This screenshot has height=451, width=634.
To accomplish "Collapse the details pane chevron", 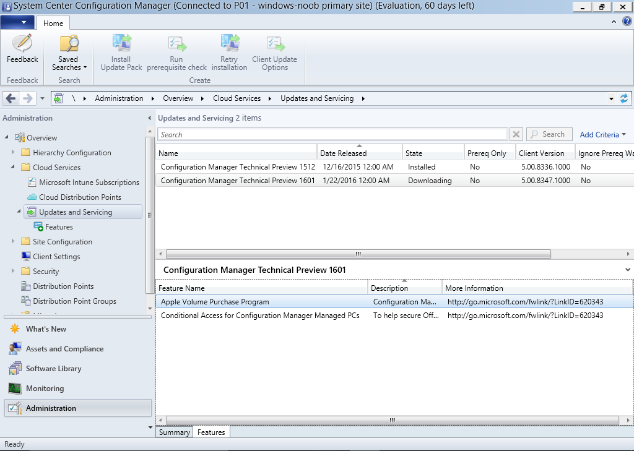I will coord(628,270).
